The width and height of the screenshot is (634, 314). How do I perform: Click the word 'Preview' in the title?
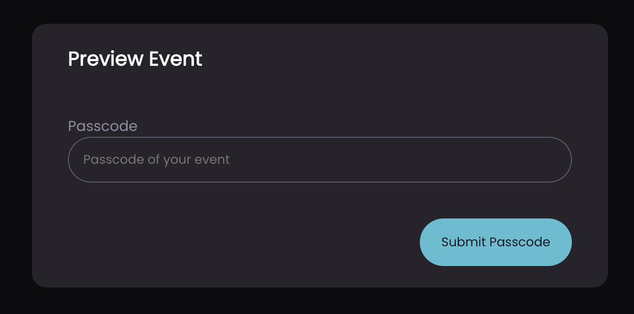pyautogui.click(x=106, y=59)
